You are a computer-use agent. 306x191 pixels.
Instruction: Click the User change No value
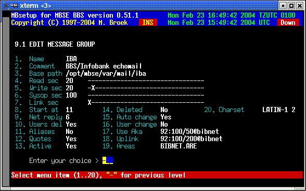164,125
